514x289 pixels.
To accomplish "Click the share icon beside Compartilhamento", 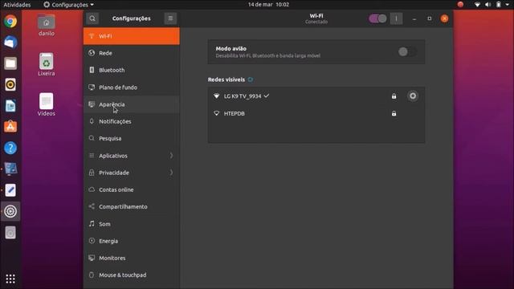I will coord(92,206).
